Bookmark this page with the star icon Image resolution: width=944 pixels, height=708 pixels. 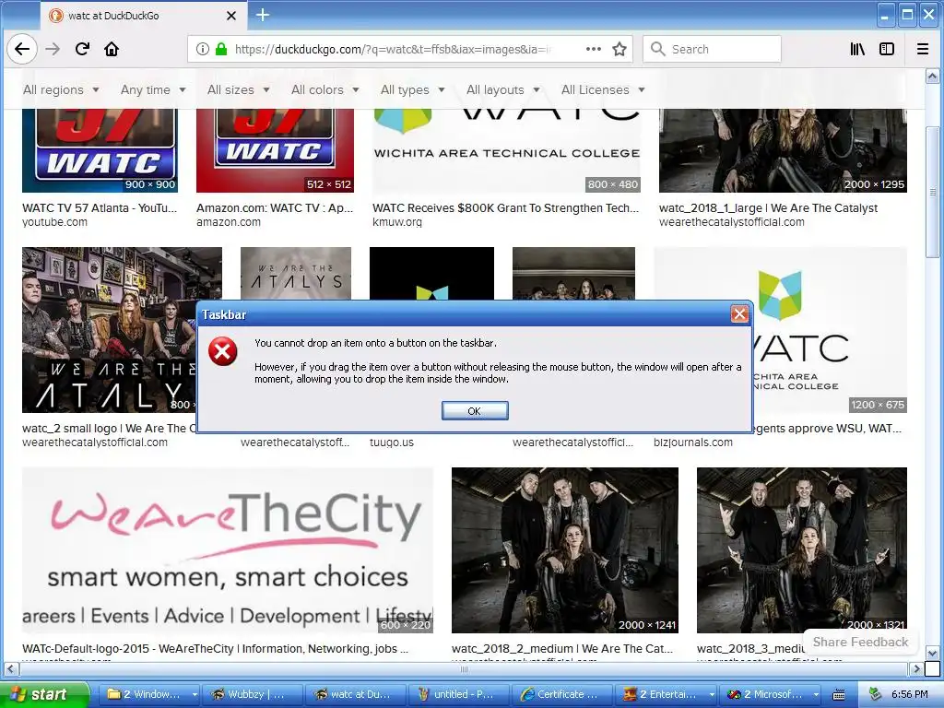pyautogui.click(x=619, y=50)
